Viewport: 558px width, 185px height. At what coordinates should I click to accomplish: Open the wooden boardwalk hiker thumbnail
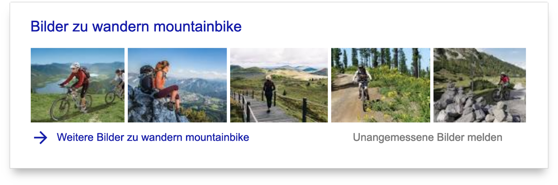279,85
